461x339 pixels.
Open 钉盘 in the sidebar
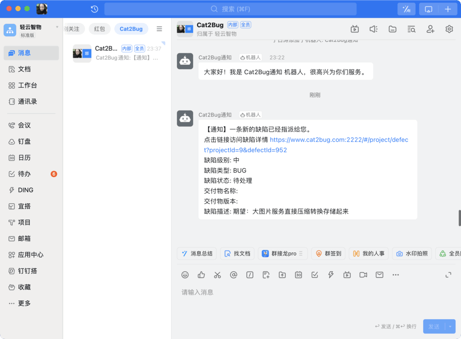click(31, 142)
